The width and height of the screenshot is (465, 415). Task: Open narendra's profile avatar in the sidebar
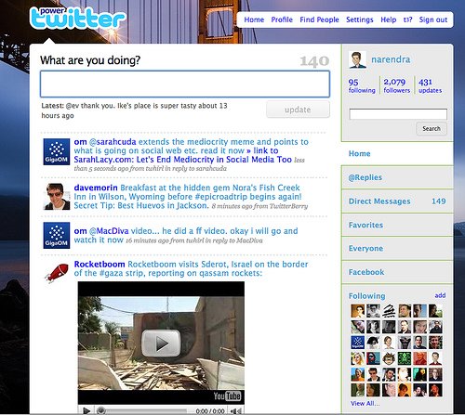coord(357,59)
